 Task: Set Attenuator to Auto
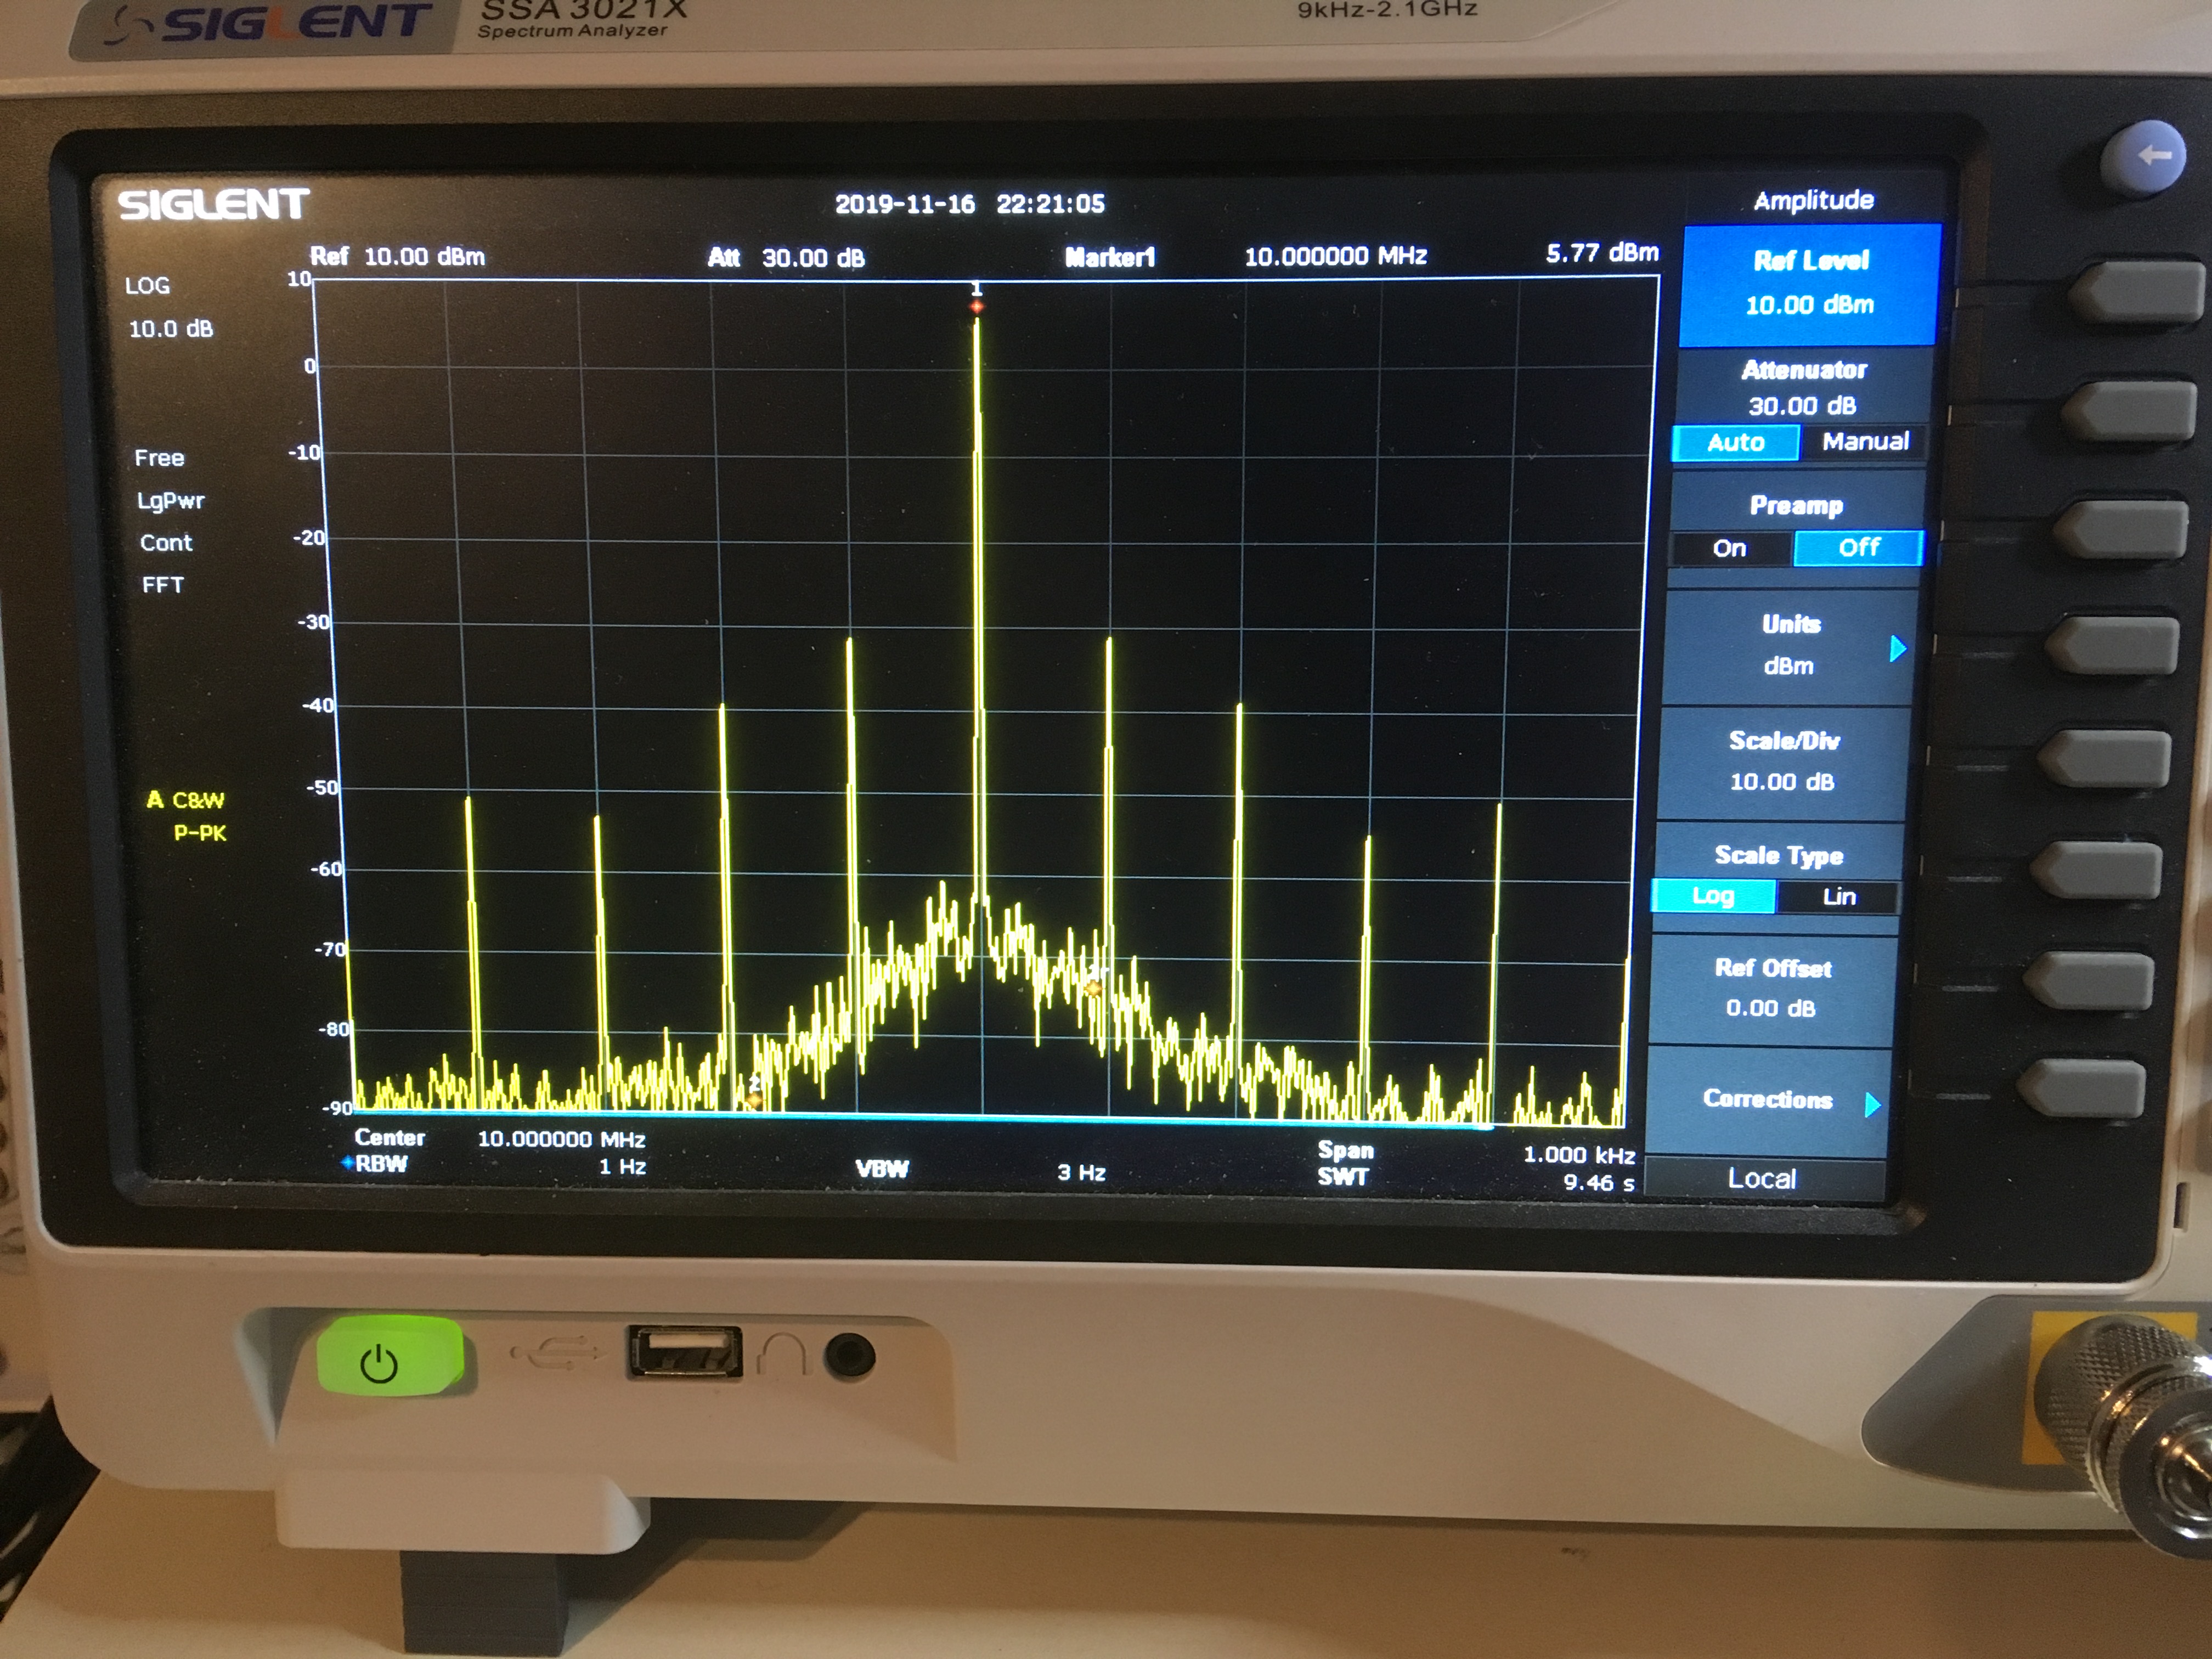point(1735,442)
